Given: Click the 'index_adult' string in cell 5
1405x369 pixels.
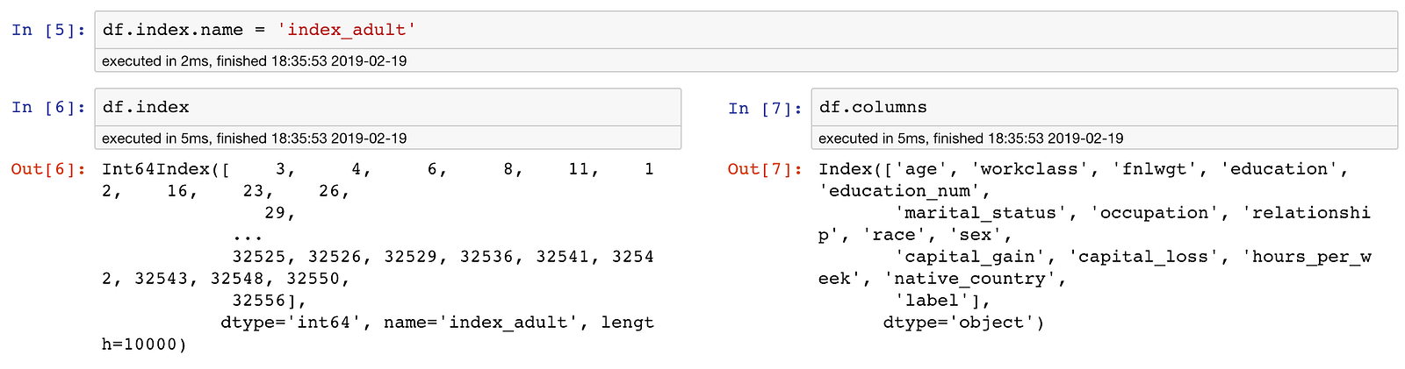Looking at the screenshot, I should (347, 30).
